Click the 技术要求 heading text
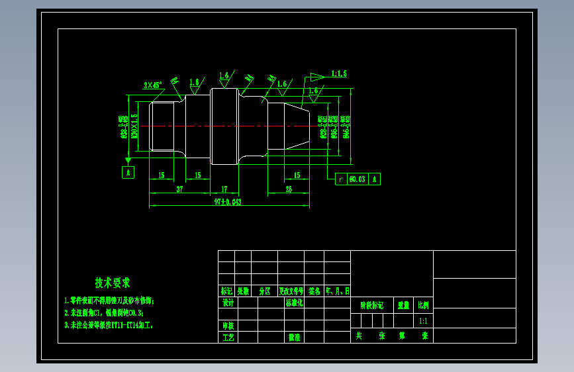Viewport: 574px width, 372px height. [113, 283]
